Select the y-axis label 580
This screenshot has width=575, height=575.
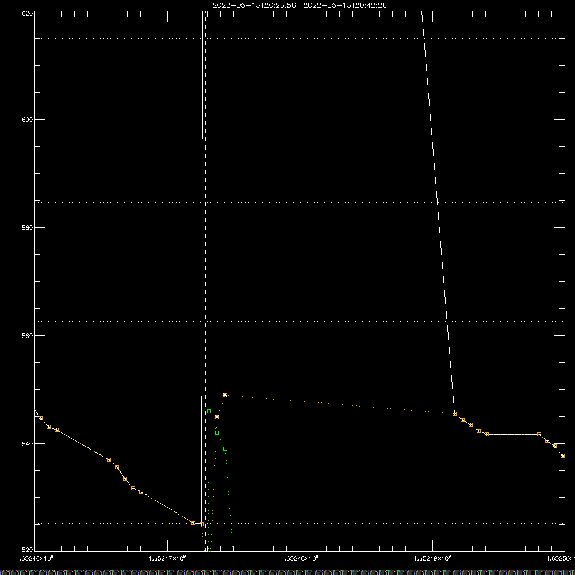pos(28,227)
